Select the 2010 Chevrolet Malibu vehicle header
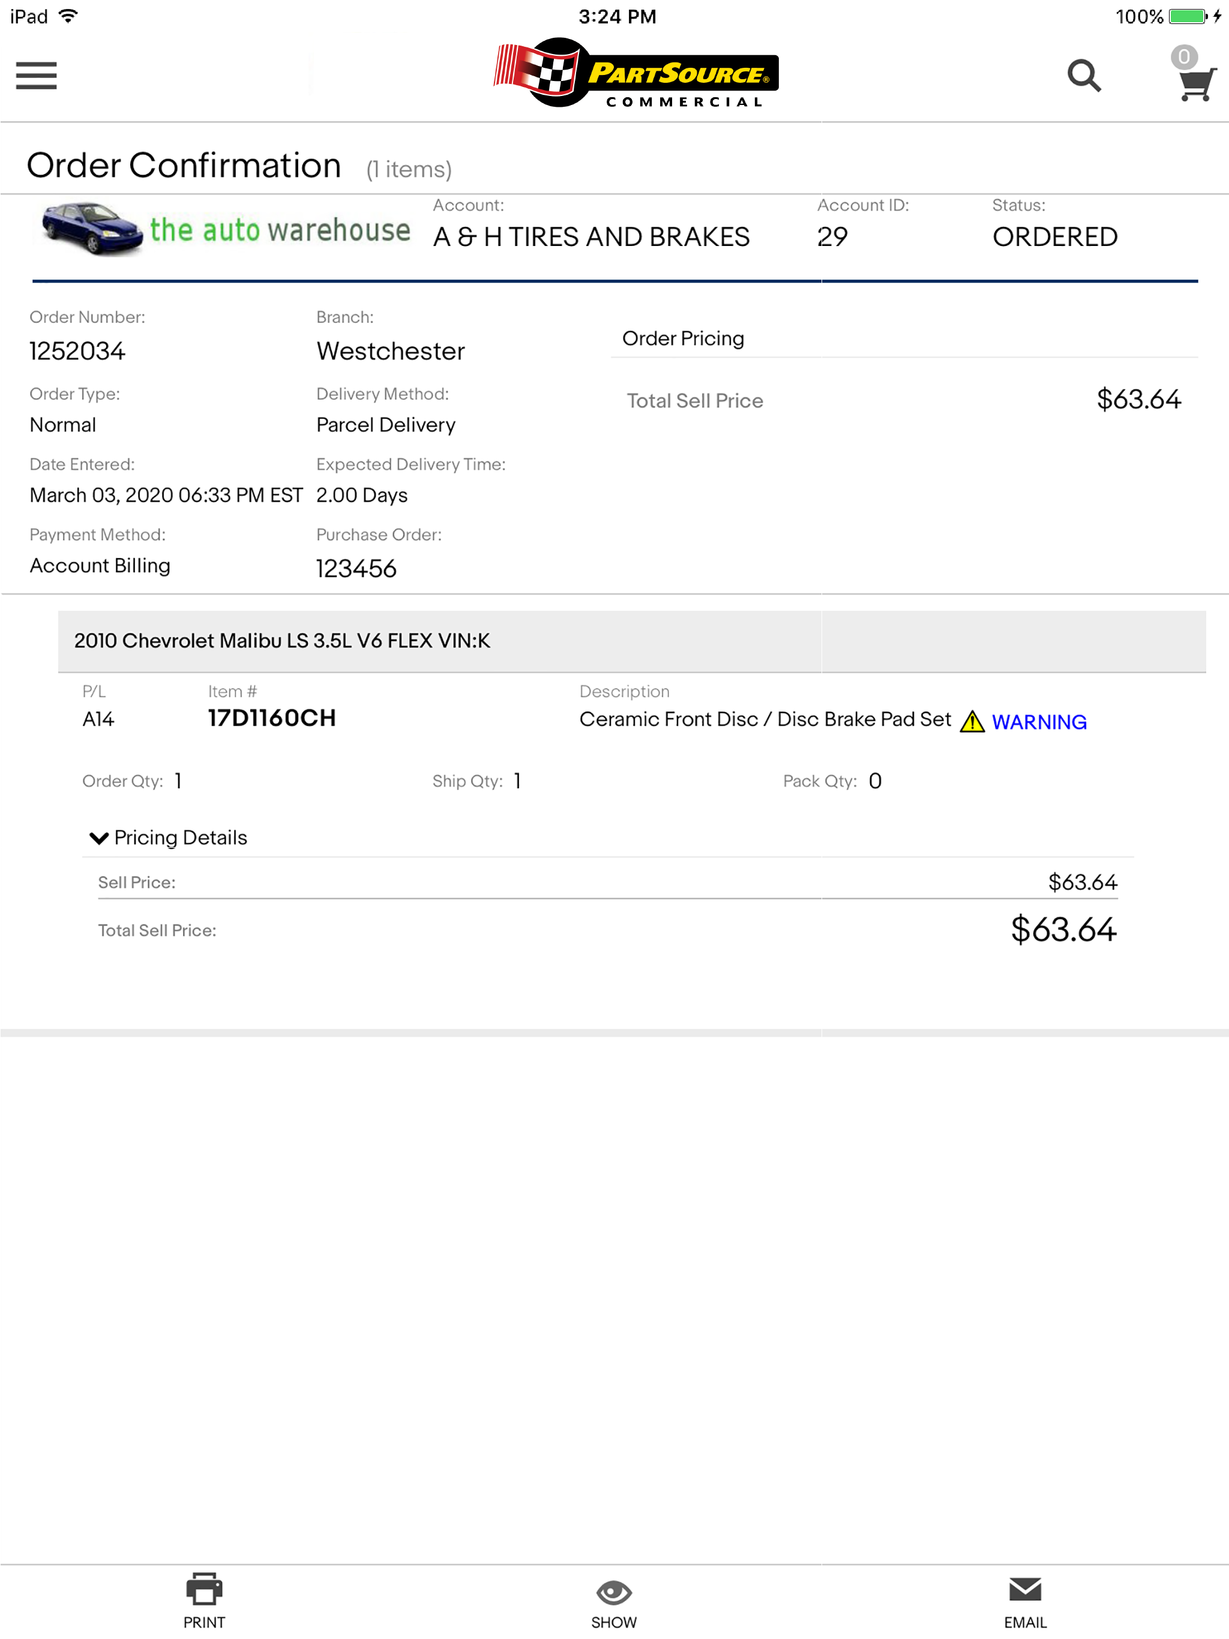The height and width of the screenshot is (1639, 1229). click(x=631, y=641)
